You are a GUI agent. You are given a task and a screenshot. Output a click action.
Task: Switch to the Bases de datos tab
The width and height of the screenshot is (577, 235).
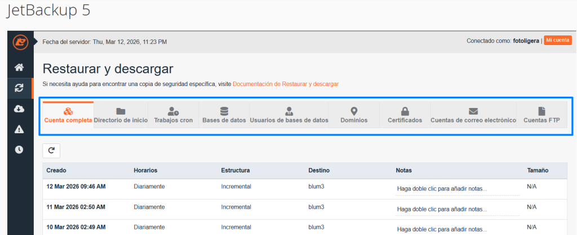pyautogui.click(x=224, y=115)
